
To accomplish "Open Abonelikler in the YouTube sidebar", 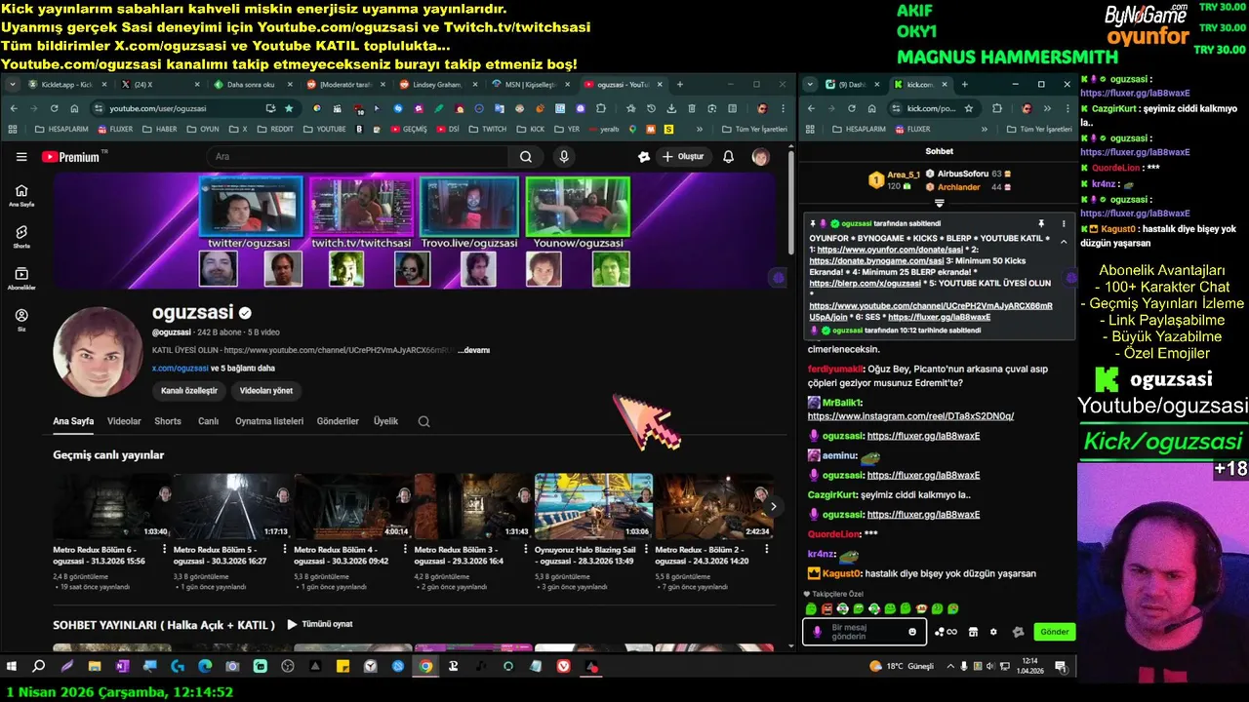I will point(21,279).
